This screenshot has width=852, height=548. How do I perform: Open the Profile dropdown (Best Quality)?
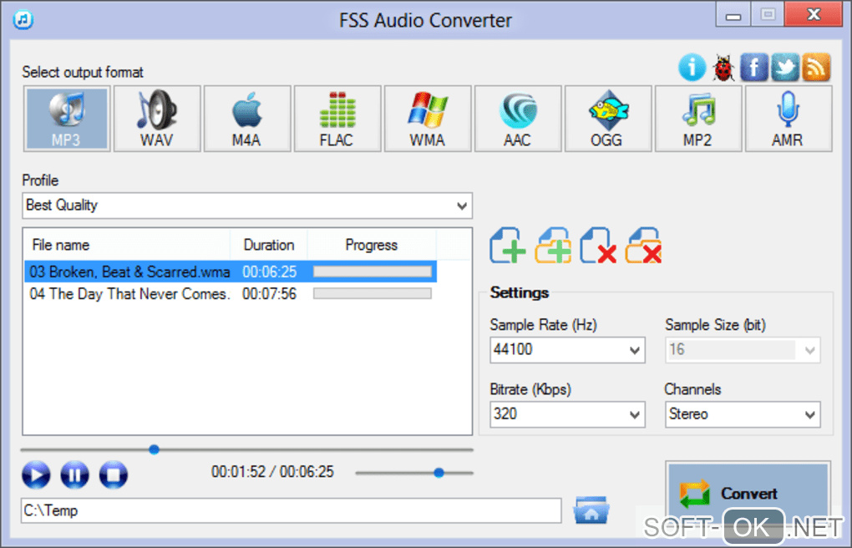[247, 205]
